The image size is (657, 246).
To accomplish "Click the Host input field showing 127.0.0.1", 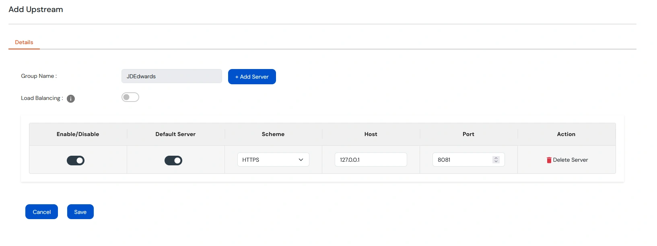I will 371,160.
